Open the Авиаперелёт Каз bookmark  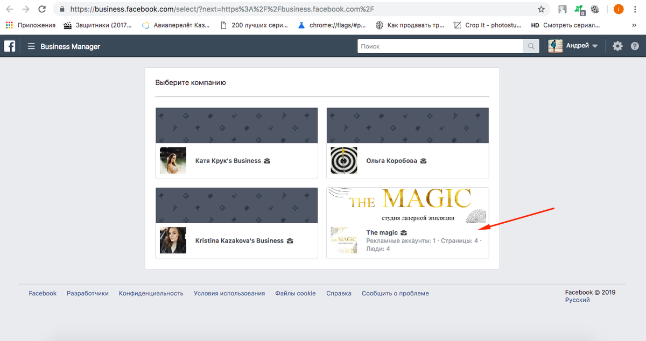coord(175,25)
